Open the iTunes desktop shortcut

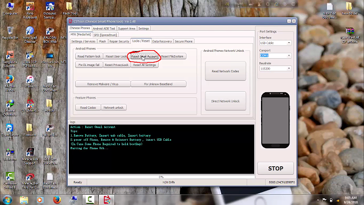click(30, 81)
